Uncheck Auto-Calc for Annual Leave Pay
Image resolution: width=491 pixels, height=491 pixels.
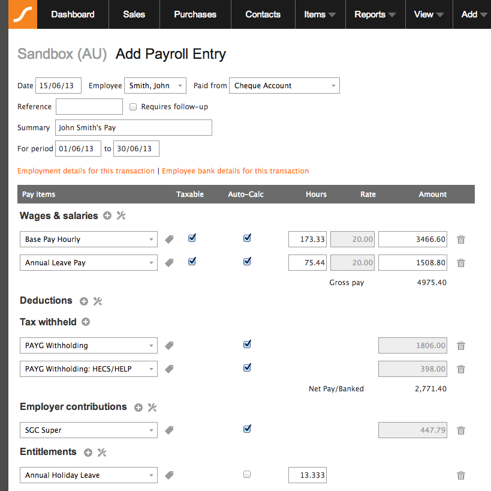tap(248, 261)
